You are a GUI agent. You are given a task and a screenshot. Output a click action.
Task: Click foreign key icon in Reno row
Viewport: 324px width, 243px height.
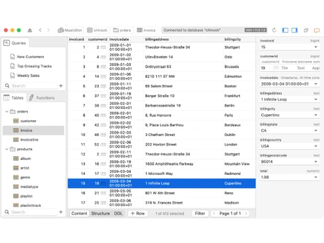click(103, 193)
